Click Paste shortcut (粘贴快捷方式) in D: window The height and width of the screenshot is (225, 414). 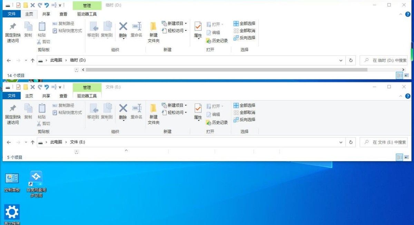[68, 31]
